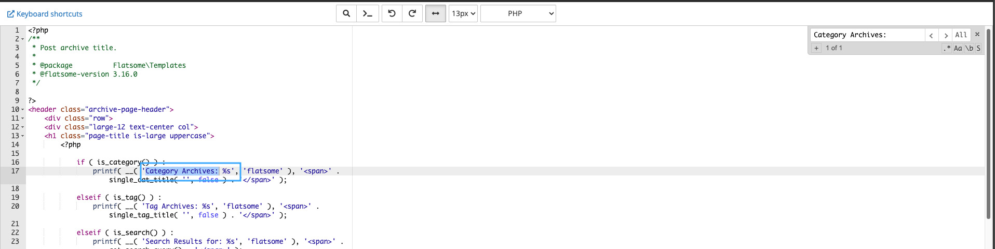995x249 pixels.
Task: Click line number 20 in gutter
Action: 15,206
